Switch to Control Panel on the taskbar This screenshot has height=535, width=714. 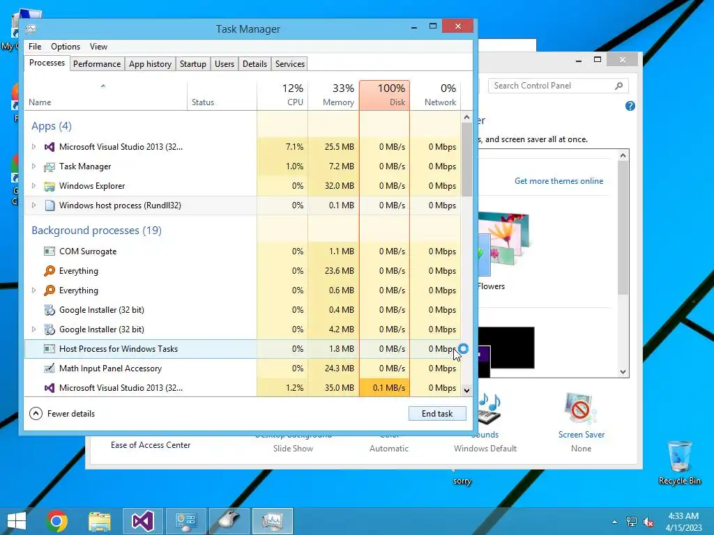pos(185,521)
